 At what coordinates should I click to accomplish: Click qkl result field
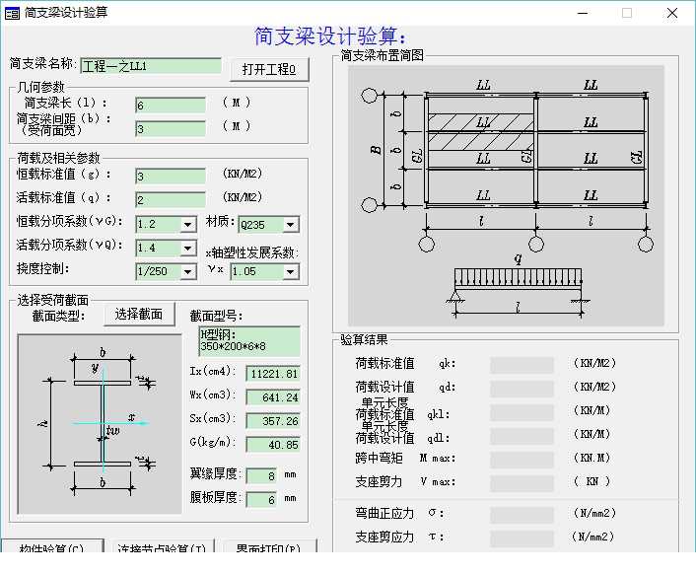pyautogui.click(x=522, y=412)
